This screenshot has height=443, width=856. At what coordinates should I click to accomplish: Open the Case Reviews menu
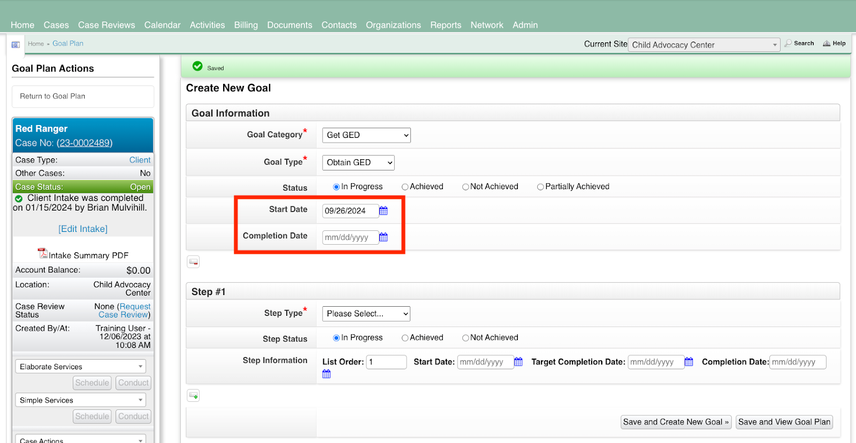(106, 25)
